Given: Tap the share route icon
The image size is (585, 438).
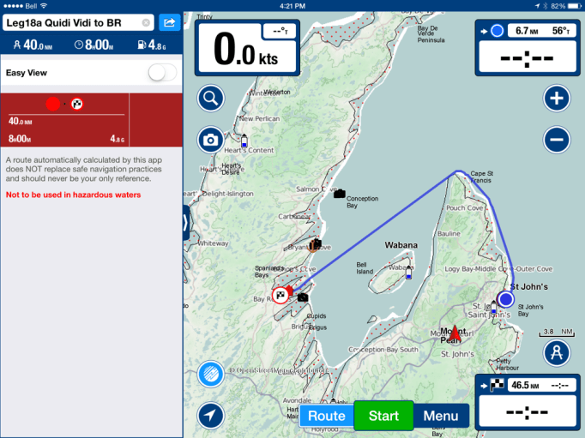Looking at the screenshot, I should click(169, 22).
